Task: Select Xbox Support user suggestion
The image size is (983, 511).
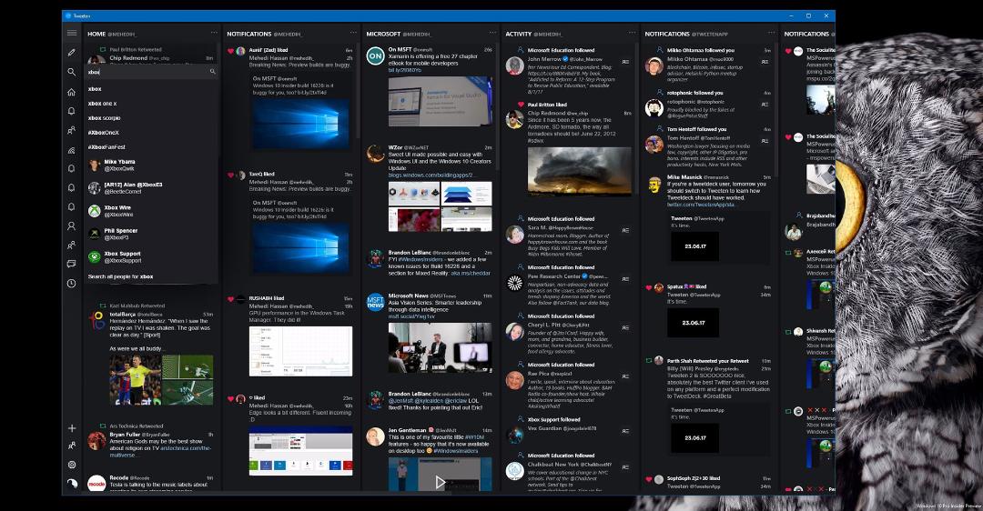Action: [x=151, y=256]
